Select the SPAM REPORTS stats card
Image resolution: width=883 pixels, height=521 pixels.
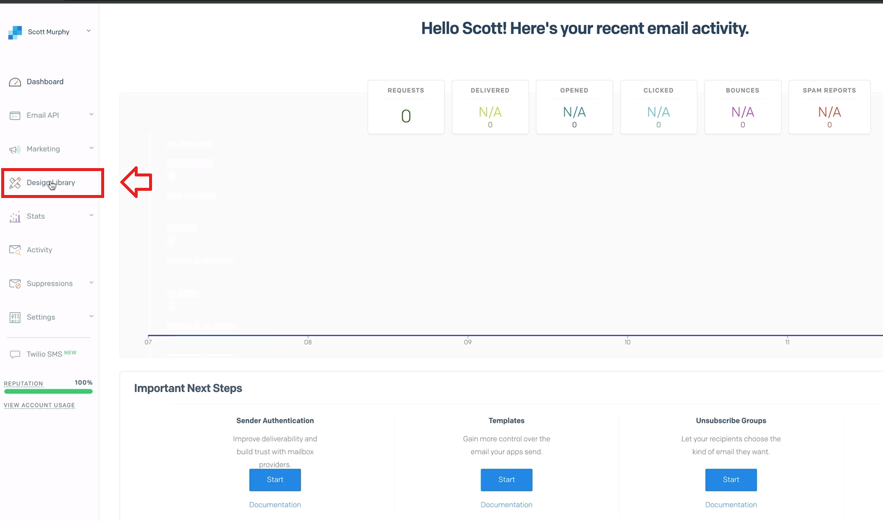(829, 107)
